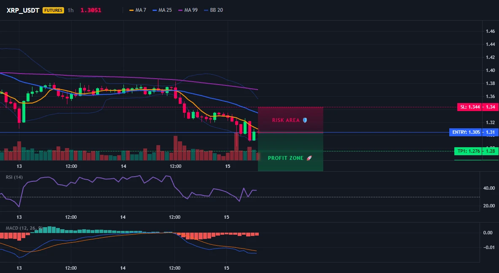Click the yellow FUTURES badge
Image resolution: width=499 pixels, height=273 pixels.
click(x=53, y=10)
